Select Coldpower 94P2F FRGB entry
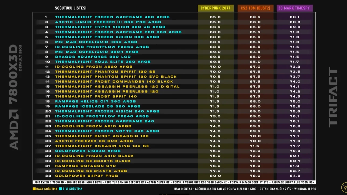 click(x=87, y=176)
